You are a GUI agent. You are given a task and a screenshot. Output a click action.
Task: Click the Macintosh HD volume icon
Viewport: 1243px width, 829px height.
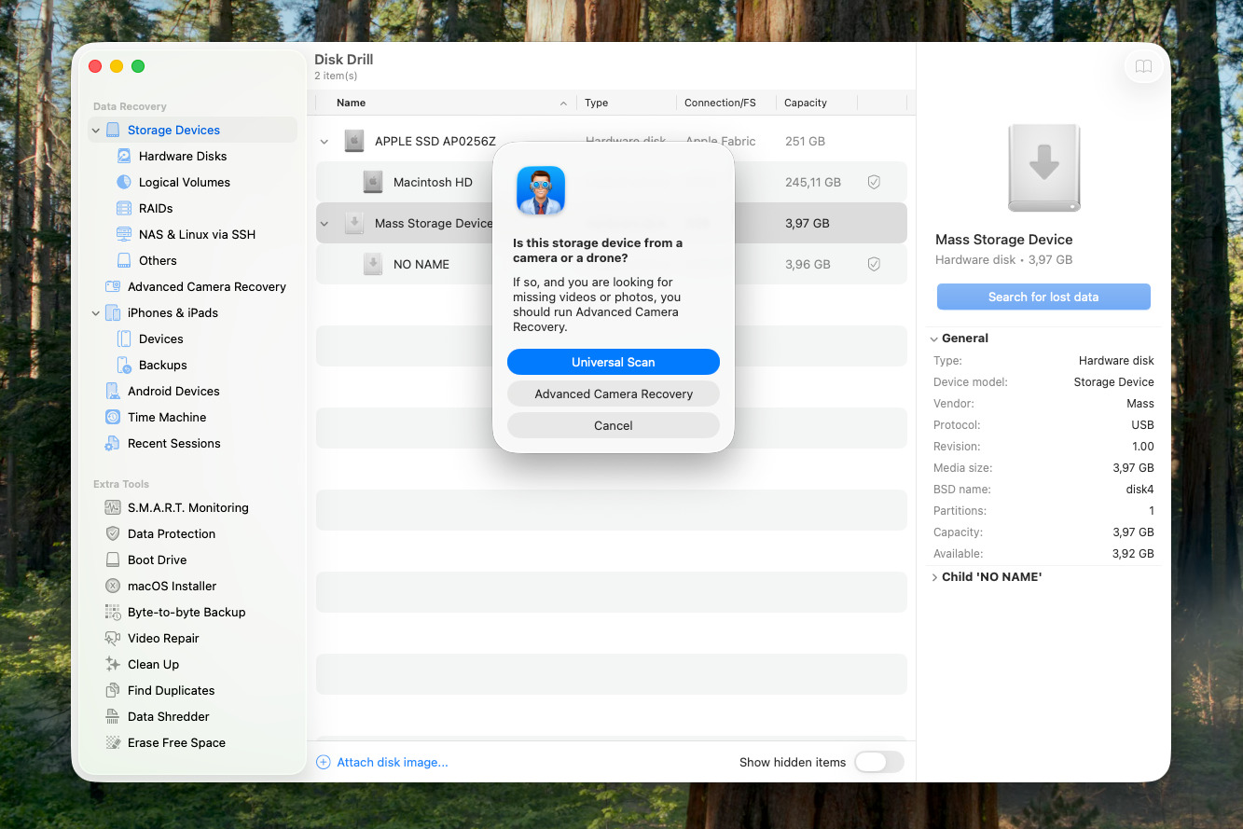point(373,182)
